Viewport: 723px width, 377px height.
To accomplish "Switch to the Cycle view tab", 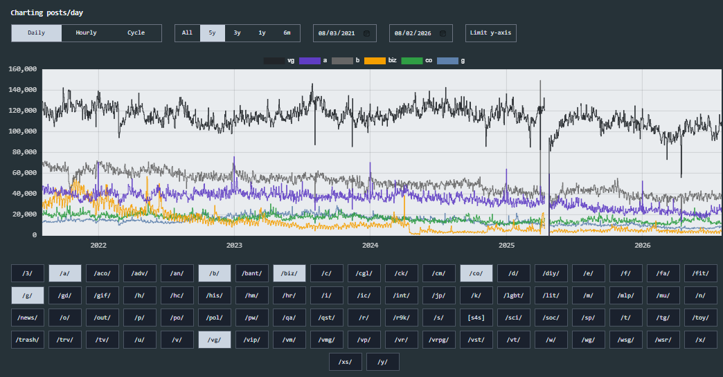I will (136, 33).
